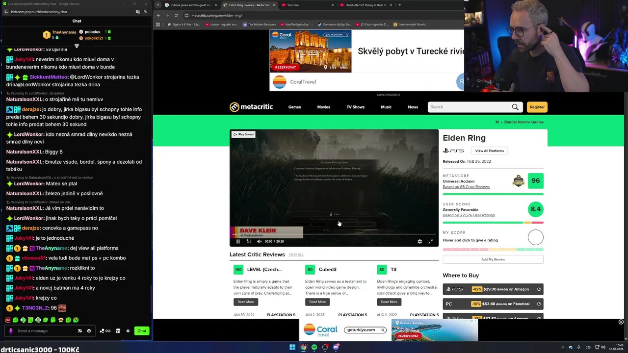The image size is (628, 353).
Task: Click the Register button
Action: tap(537, 107)
